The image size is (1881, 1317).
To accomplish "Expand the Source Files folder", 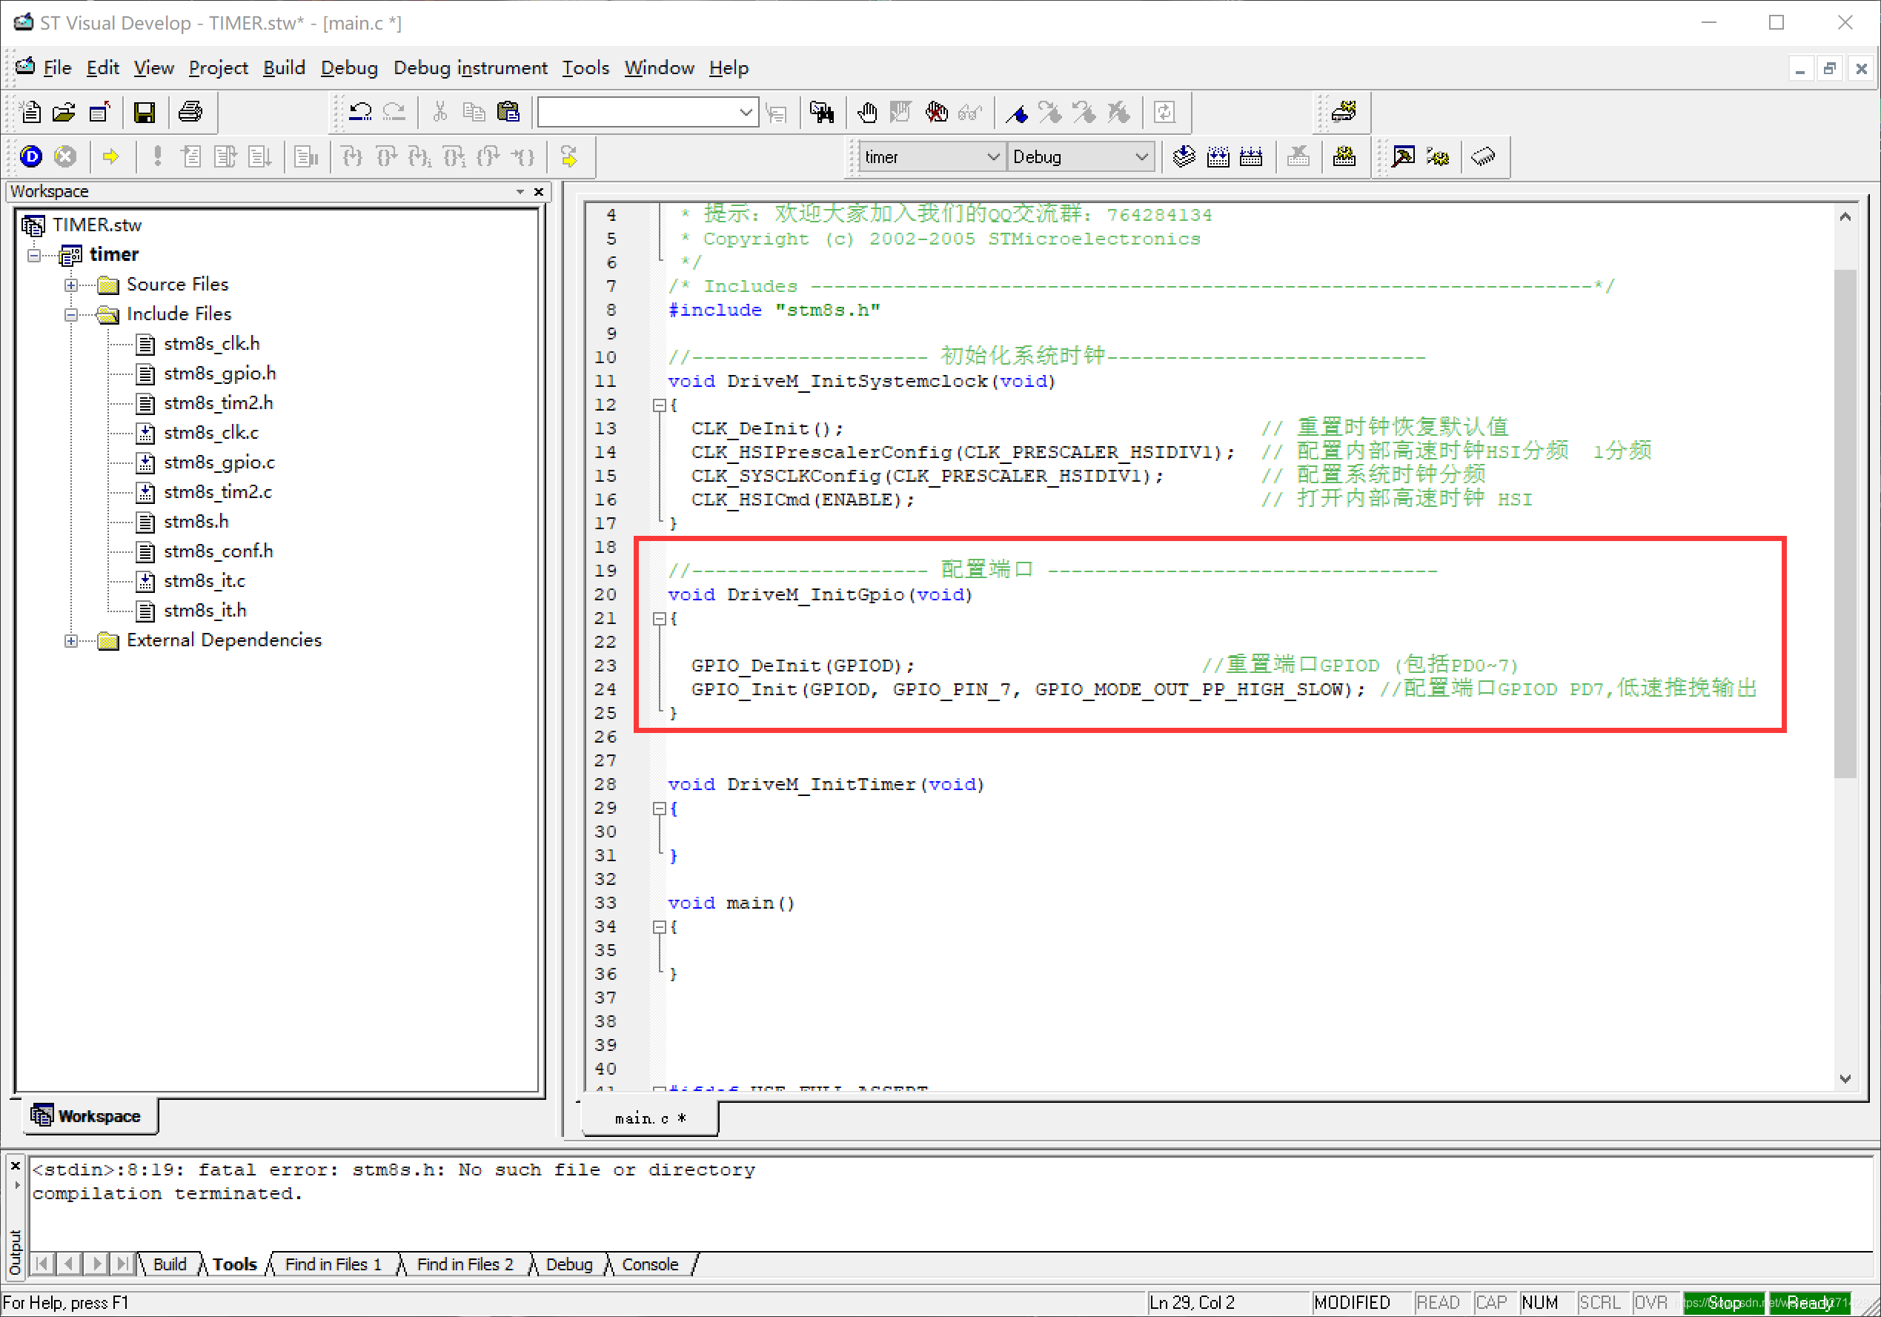I will click(x=71, y=285).
